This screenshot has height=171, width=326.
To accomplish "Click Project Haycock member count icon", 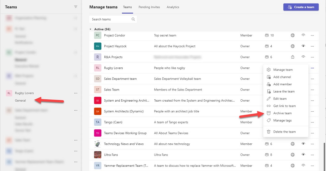I will 267,46.
